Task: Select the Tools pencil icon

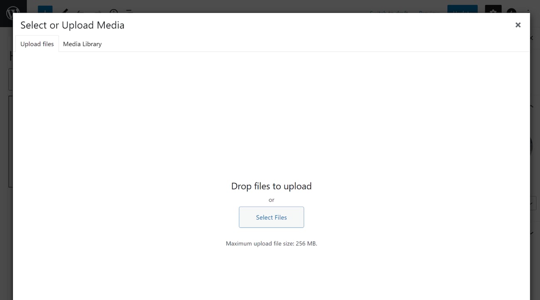Action: (x=65, y=10)
